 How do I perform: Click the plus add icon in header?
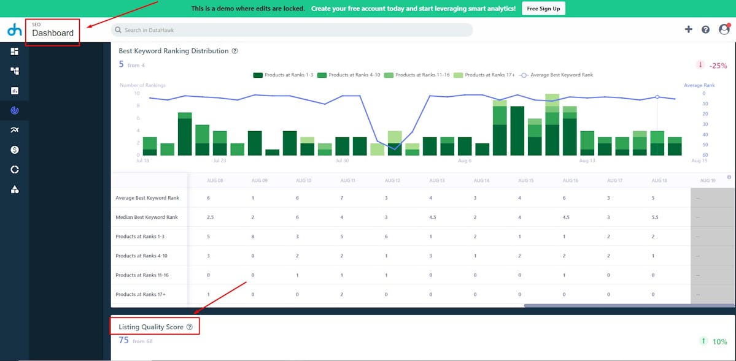[x=689, y=29]
